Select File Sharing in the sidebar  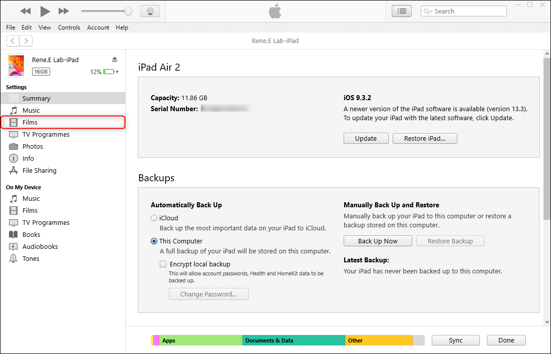tap(63, 170)
